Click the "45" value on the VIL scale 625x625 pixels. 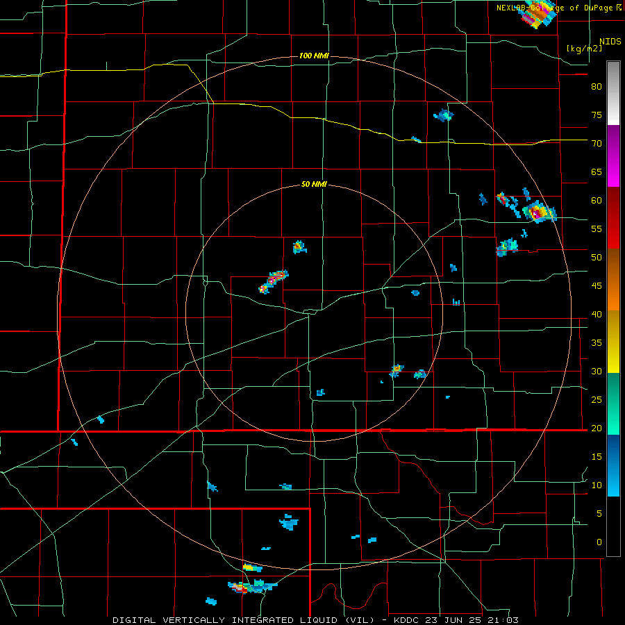tap(597, 286)
